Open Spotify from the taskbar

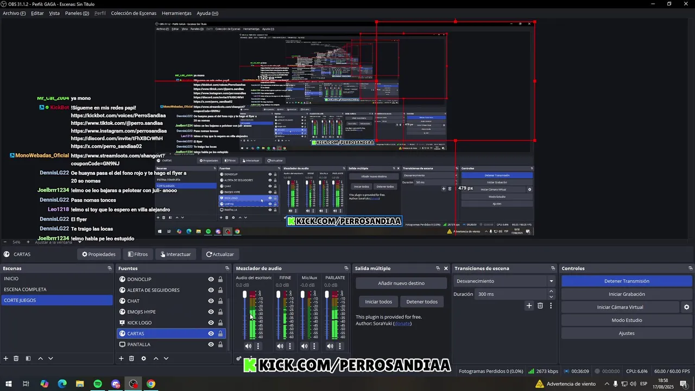(98, 384)
